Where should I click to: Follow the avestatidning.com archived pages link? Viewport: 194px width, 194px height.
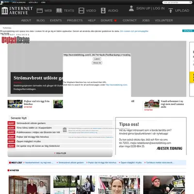tap(116, 85)
